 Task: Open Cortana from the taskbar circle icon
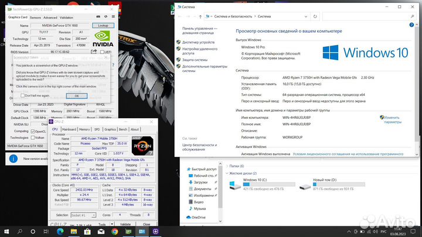click(x=33, y=231)
